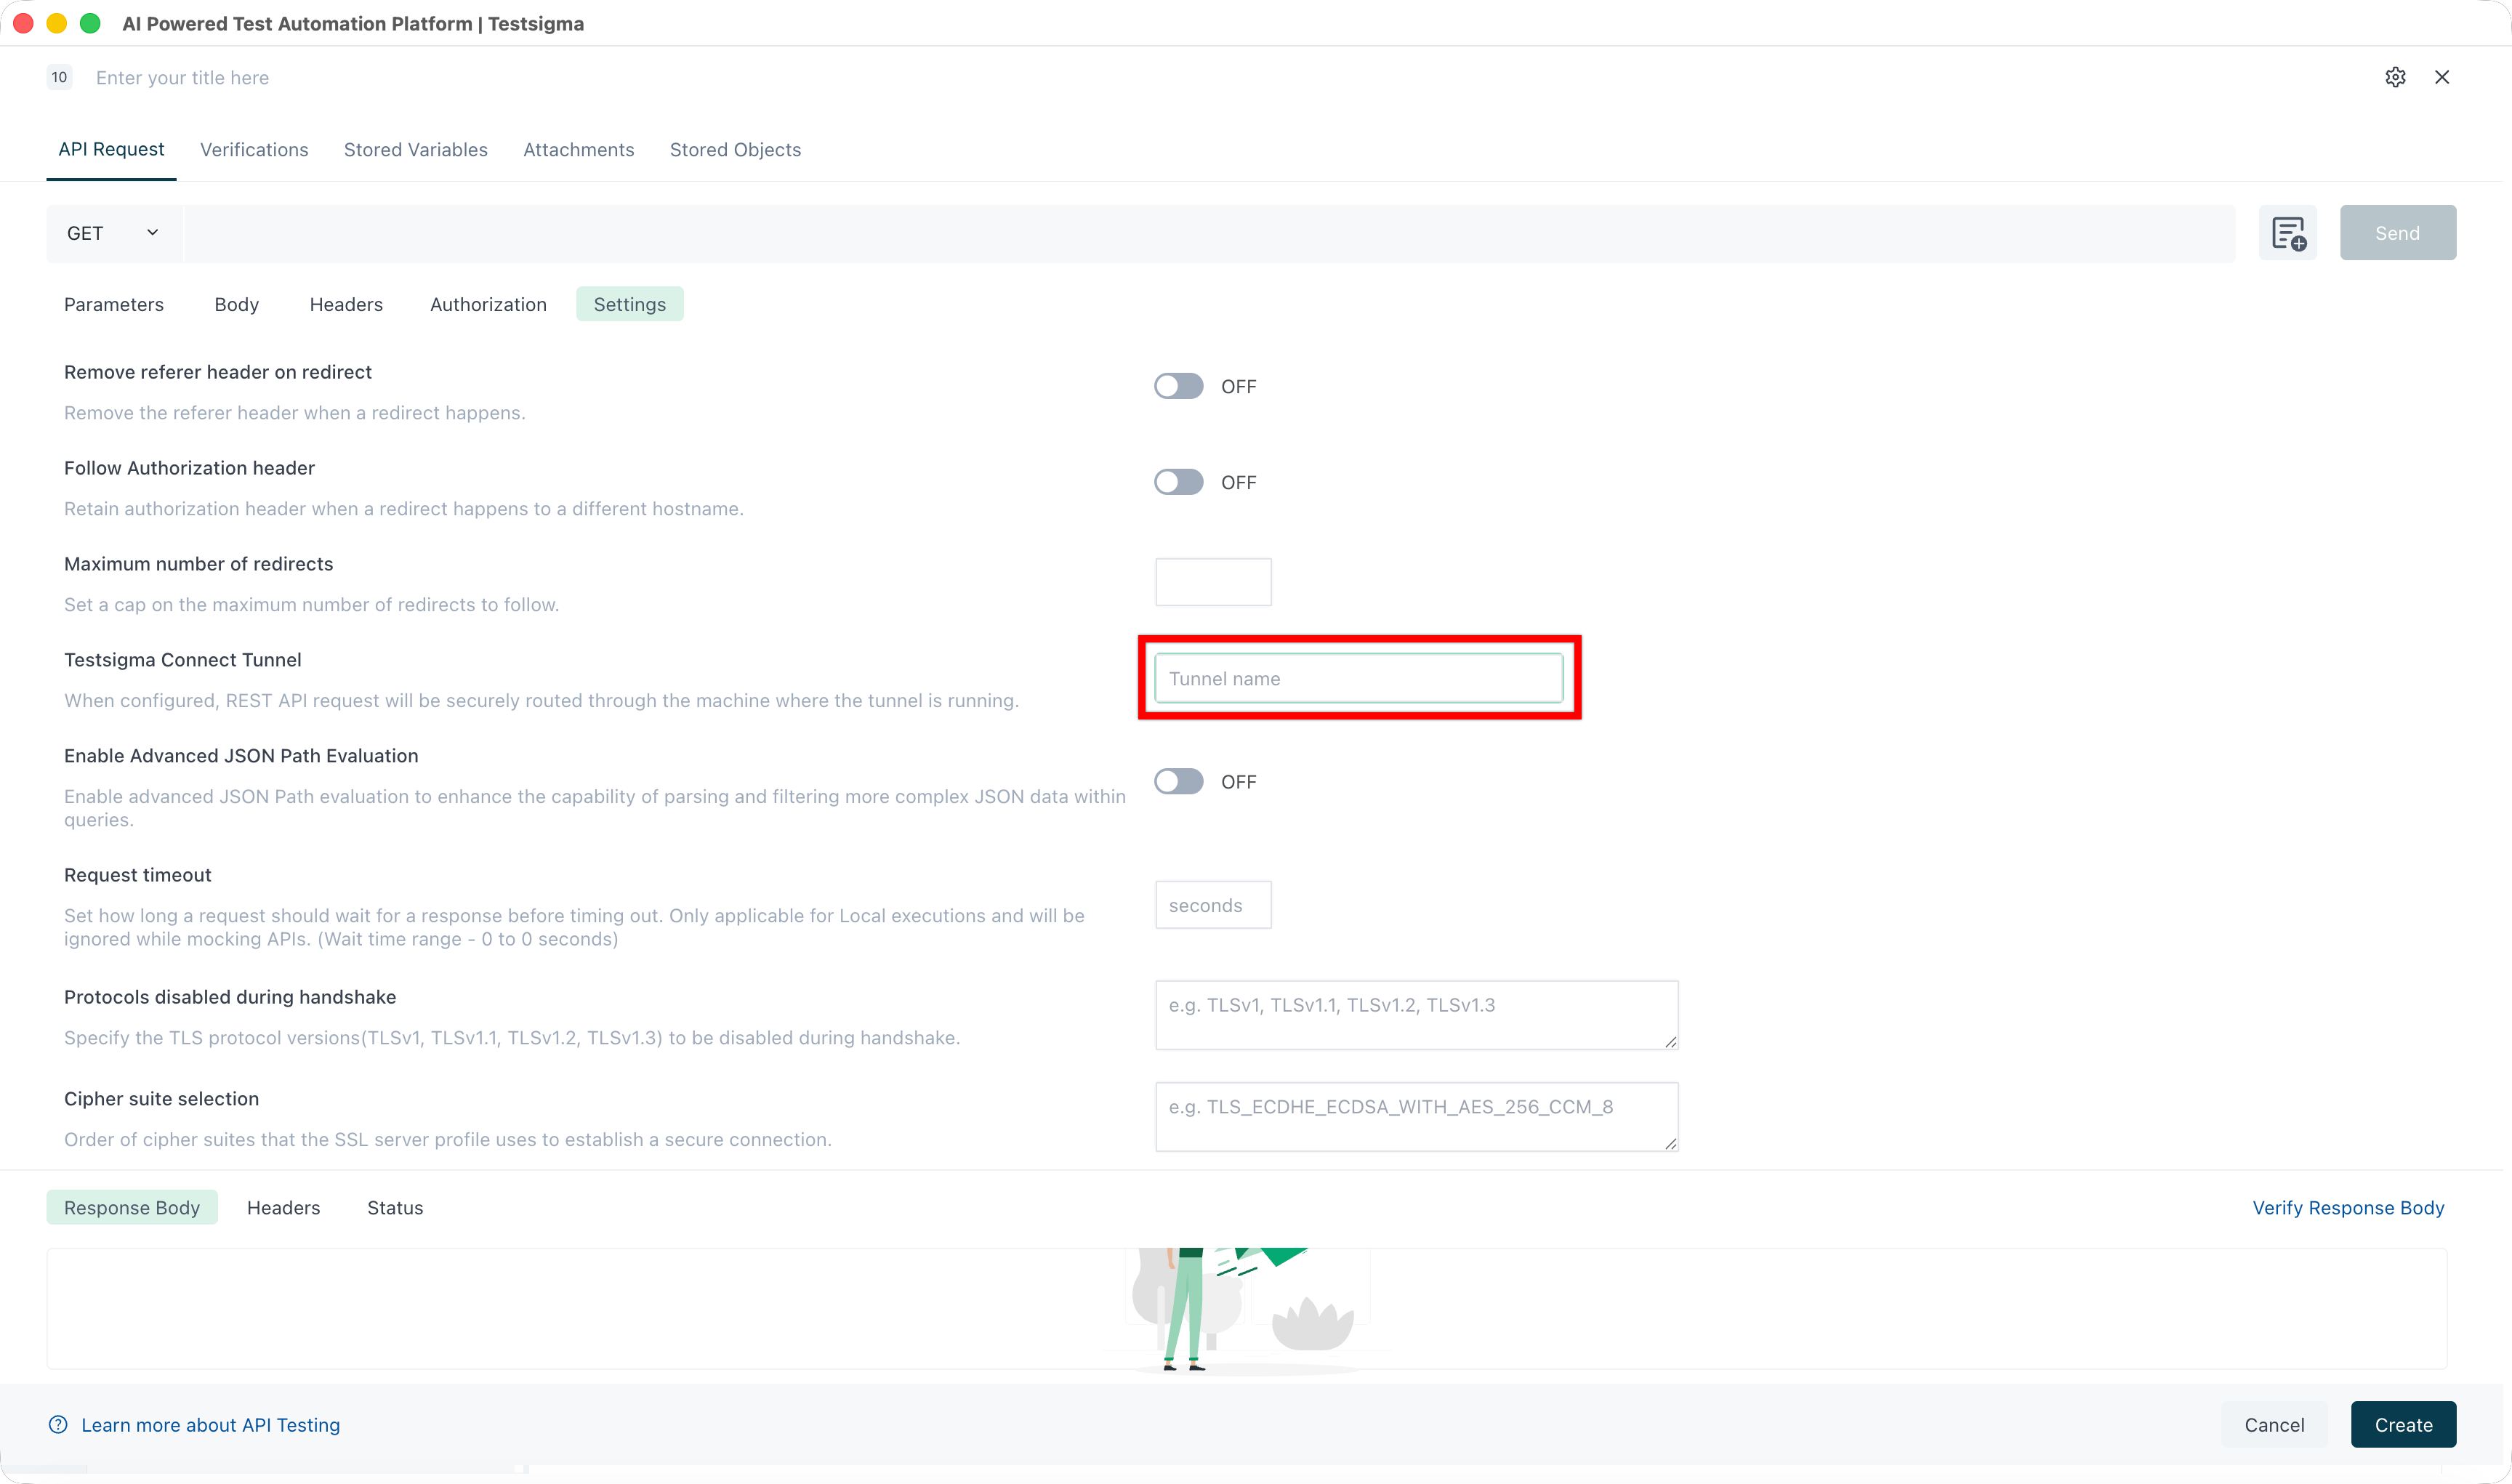Open the Attachments tab

pos(579,150)
